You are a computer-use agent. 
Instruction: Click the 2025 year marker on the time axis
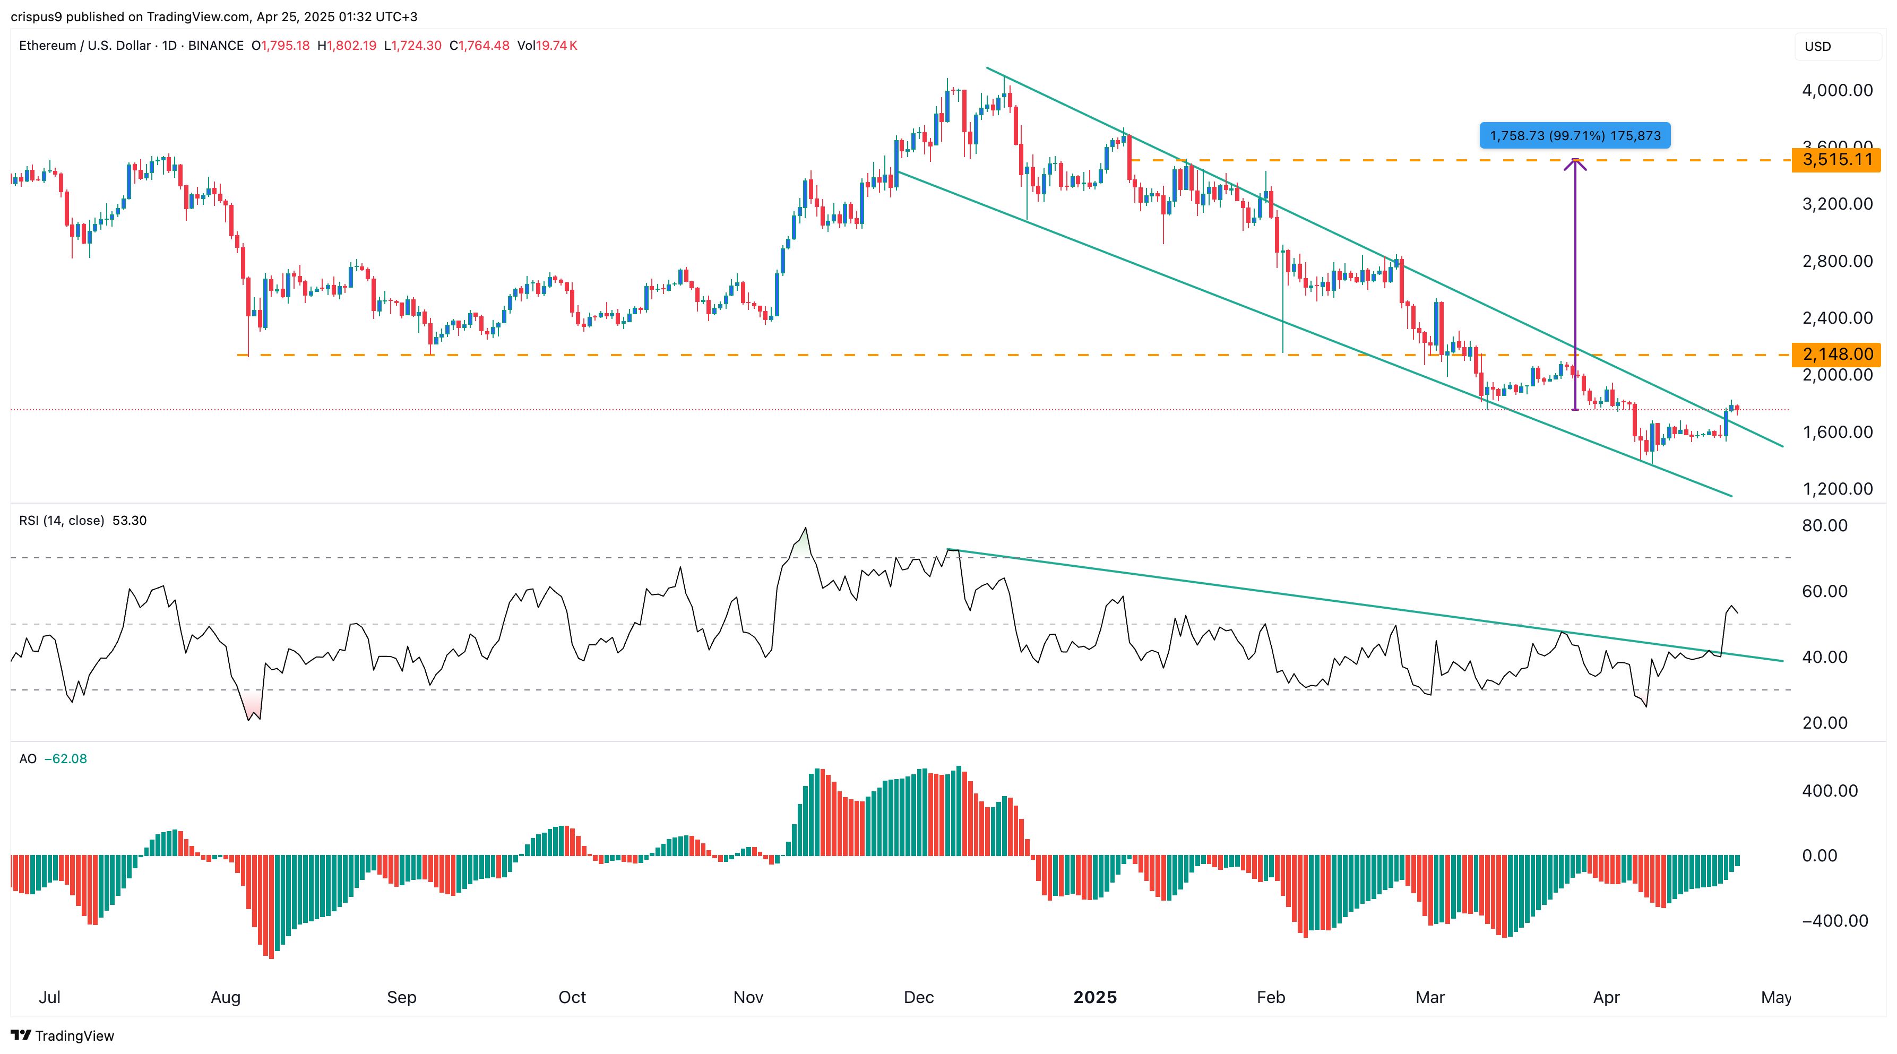1094,997
